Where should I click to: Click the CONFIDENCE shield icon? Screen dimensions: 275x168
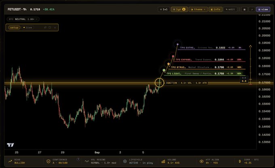[49, 162]
